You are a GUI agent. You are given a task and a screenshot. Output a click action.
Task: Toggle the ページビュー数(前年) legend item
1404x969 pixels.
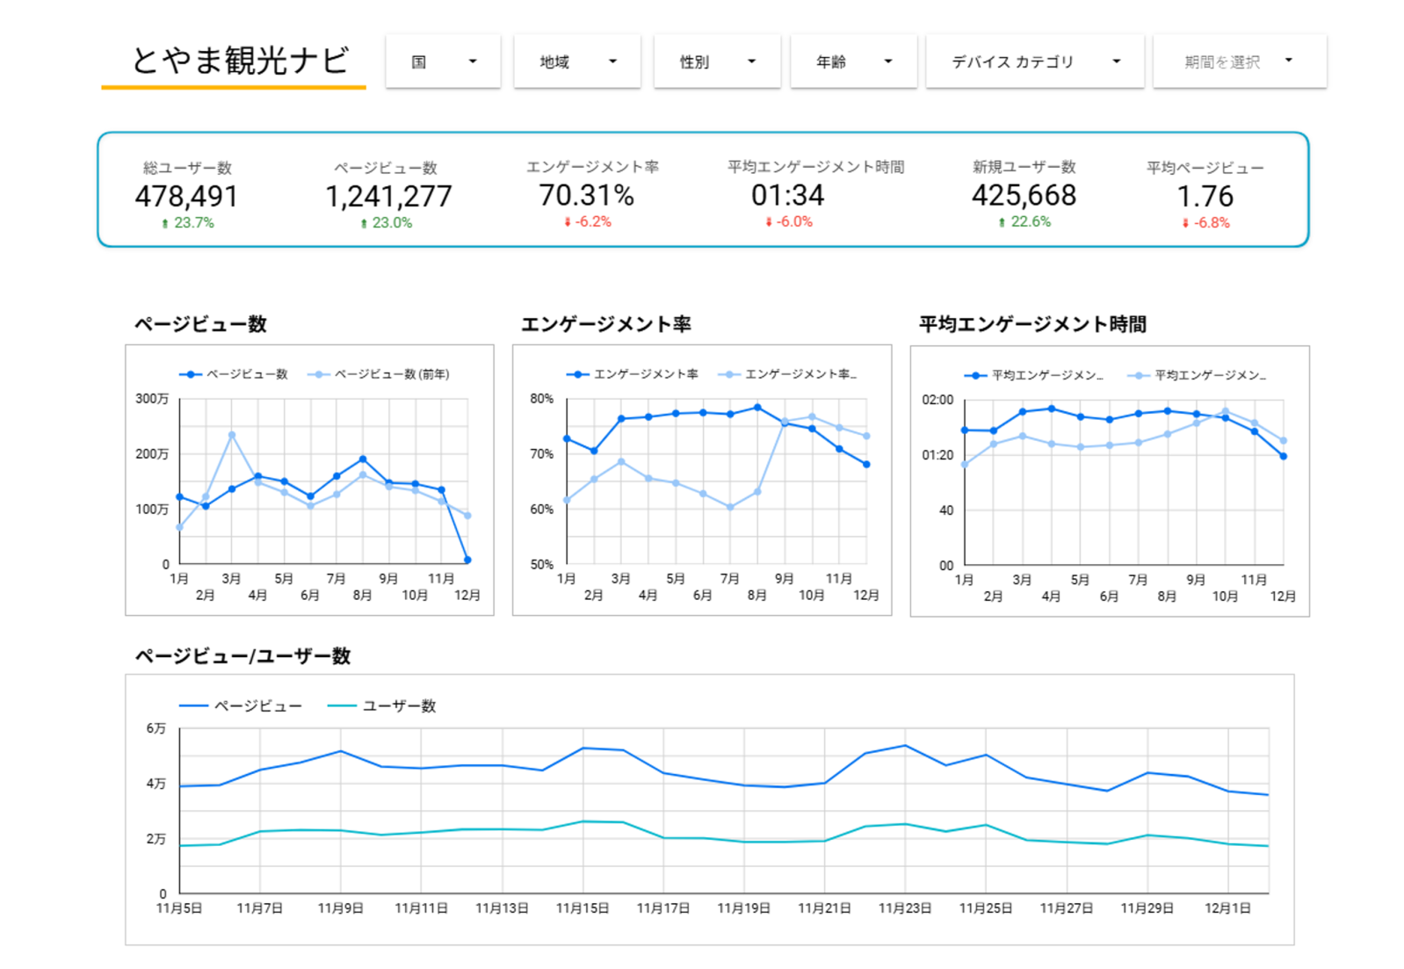[379, 374]
